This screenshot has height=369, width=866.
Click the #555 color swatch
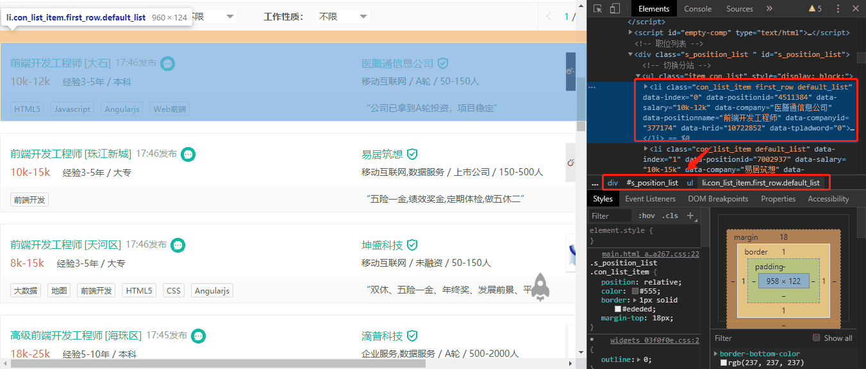635,291
